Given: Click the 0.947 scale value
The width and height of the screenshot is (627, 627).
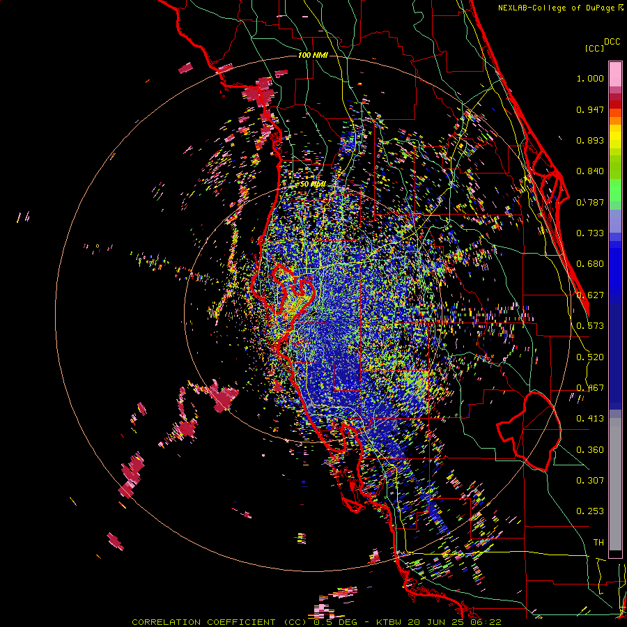Looking at the screenshot, I should tap(590, 109).
